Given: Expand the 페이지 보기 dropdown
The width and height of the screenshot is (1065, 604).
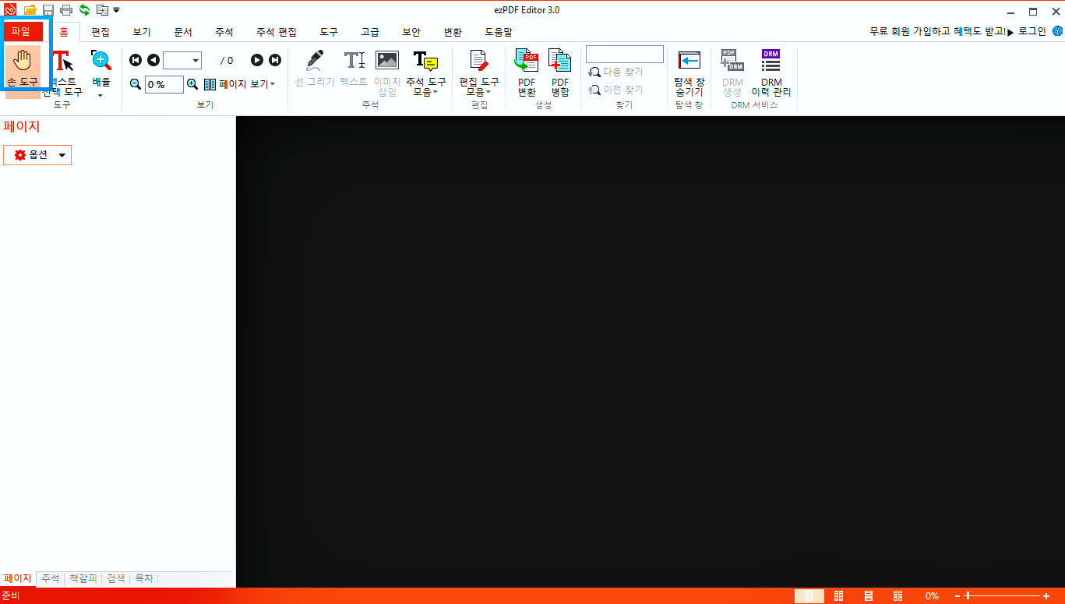Looking at the screenshot, I should [239, 84].
